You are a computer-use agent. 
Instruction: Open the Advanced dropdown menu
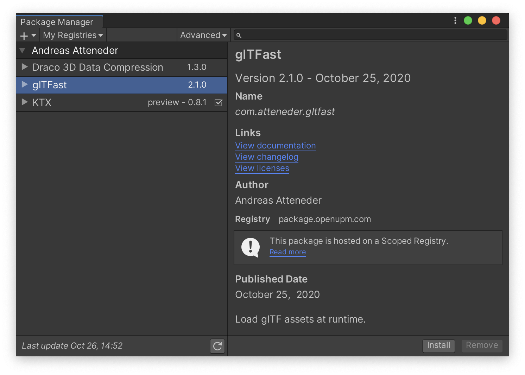pos(203,35)
